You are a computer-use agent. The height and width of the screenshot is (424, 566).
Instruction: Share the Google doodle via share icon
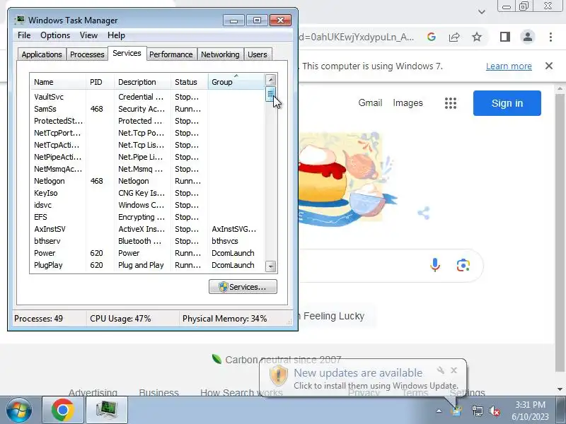tap(423, 213)
